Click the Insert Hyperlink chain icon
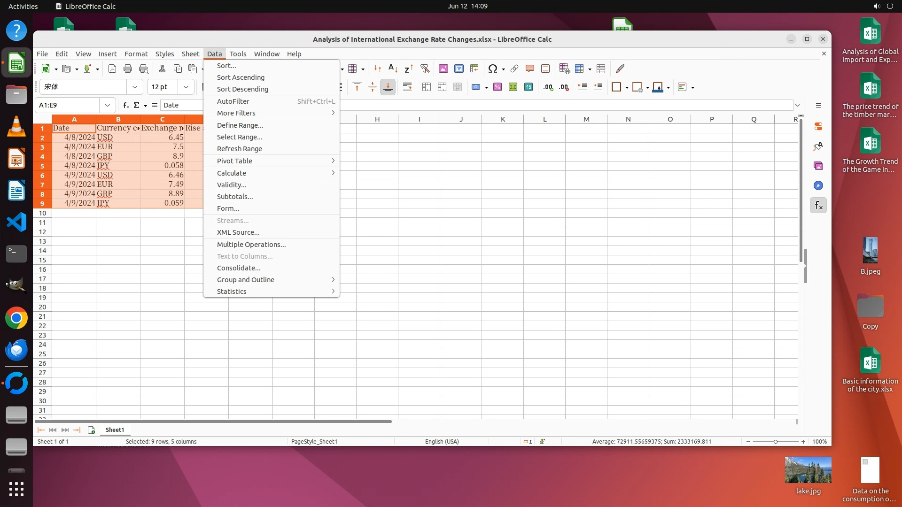Screen dimensions: 902x507 (x=514, y=69)
